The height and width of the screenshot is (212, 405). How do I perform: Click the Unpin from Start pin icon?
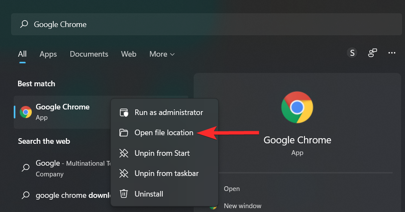(124, 153)
